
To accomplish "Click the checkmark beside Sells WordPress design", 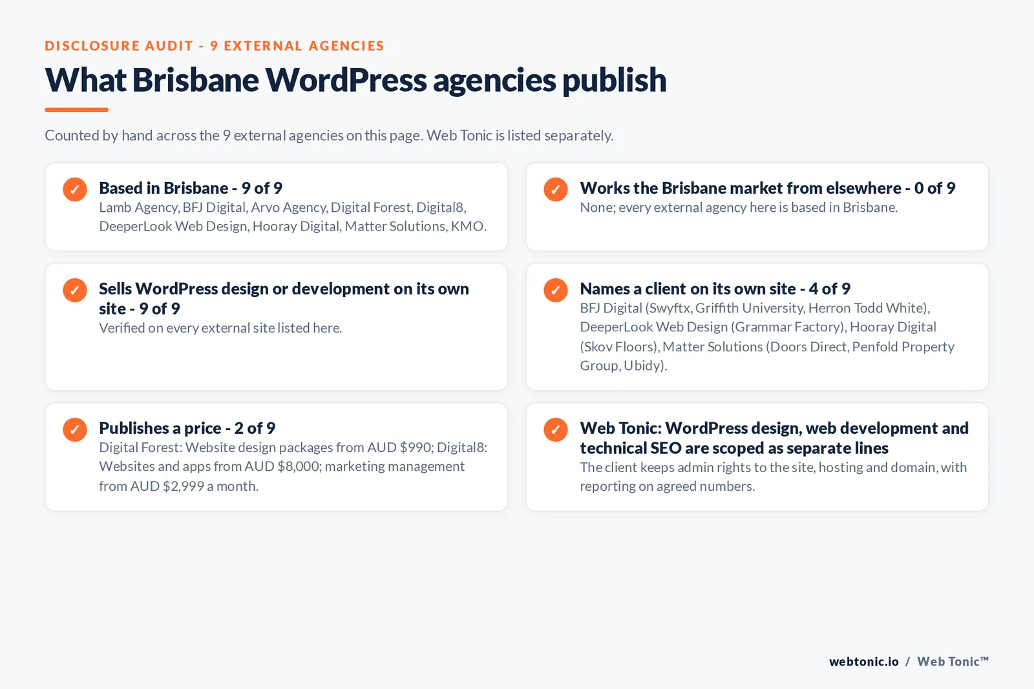I will pyautogui.click(x=75, y=290).
